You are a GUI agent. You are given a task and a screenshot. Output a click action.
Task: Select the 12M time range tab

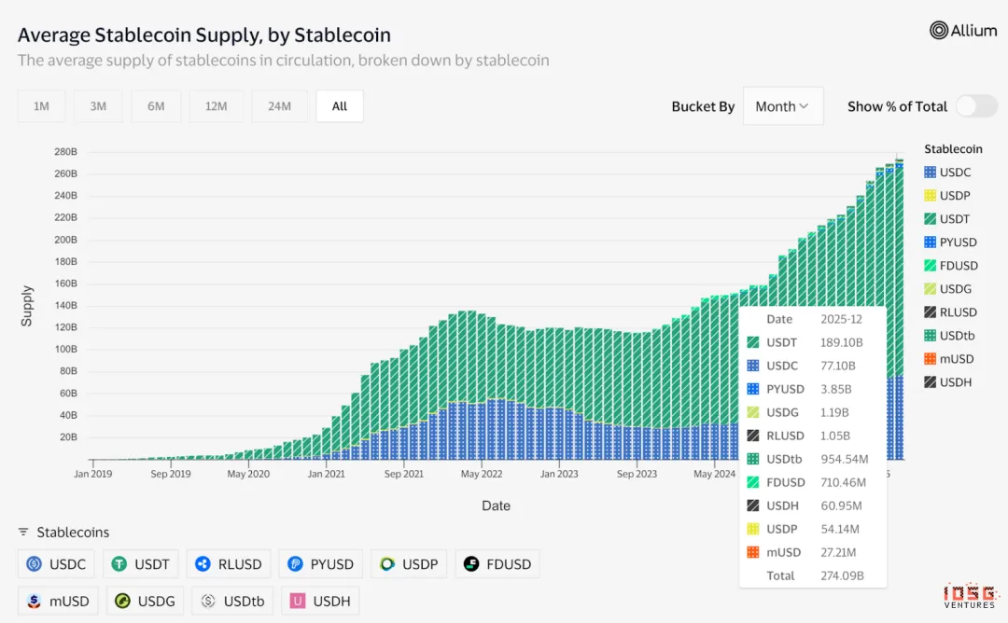click(216, 106)
